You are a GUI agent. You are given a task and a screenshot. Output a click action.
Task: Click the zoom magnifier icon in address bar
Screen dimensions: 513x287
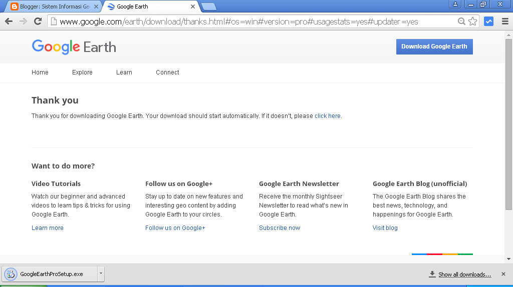click(x=461, y=21)
